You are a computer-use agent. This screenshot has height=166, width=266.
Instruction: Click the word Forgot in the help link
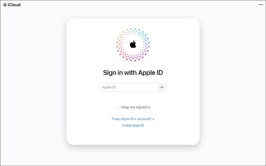click(116, 119)
